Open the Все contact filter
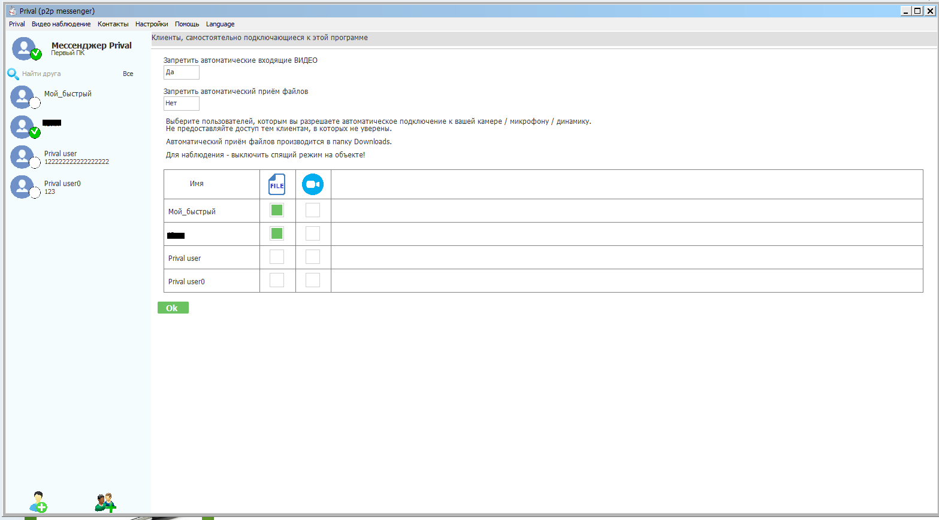This screenshot has height=520, width=939. pos(128,74)
